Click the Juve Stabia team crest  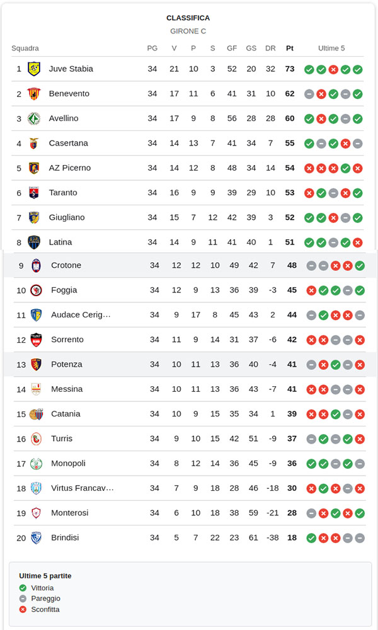point(34,69)
